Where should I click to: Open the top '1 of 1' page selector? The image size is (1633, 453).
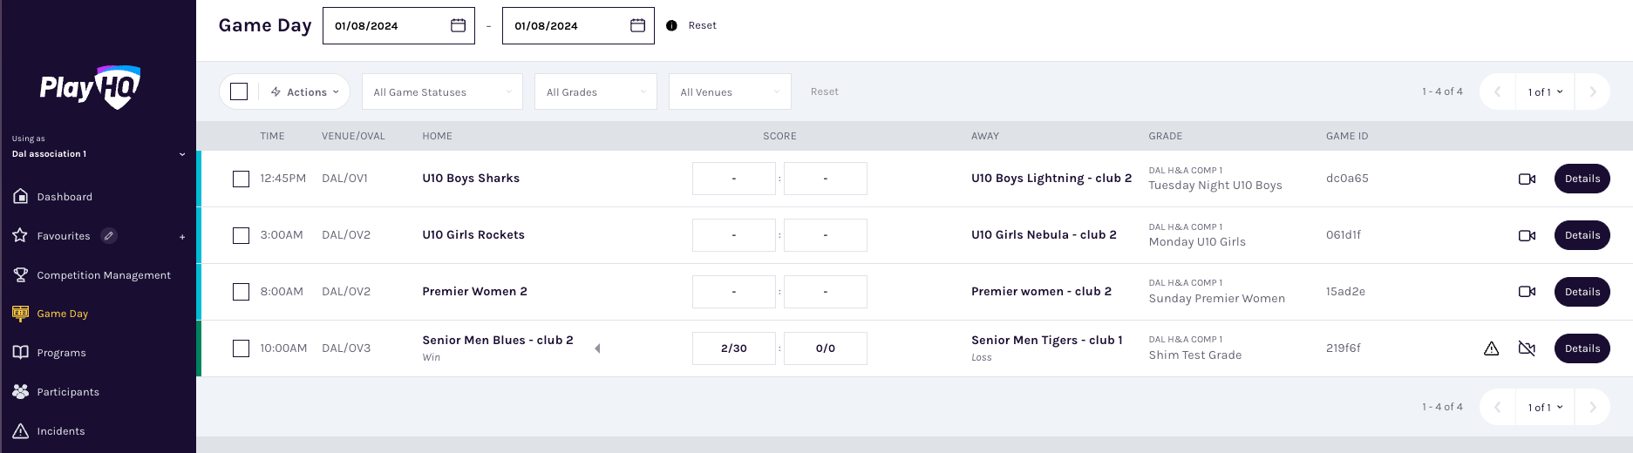[x=1545, y=91]
